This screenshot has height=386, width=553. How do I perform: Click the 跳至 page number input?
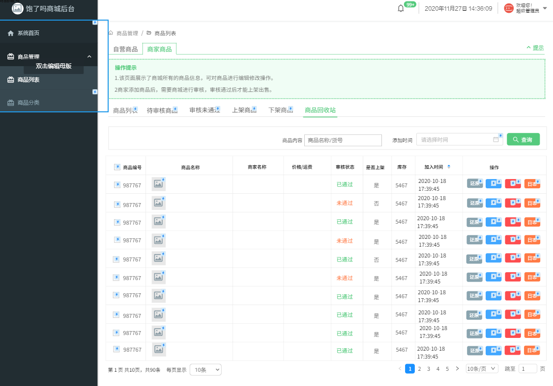coord(527,369)
